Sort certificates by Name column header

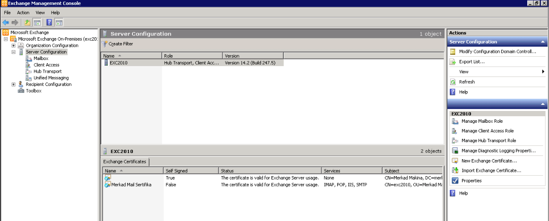pos(133,170)
